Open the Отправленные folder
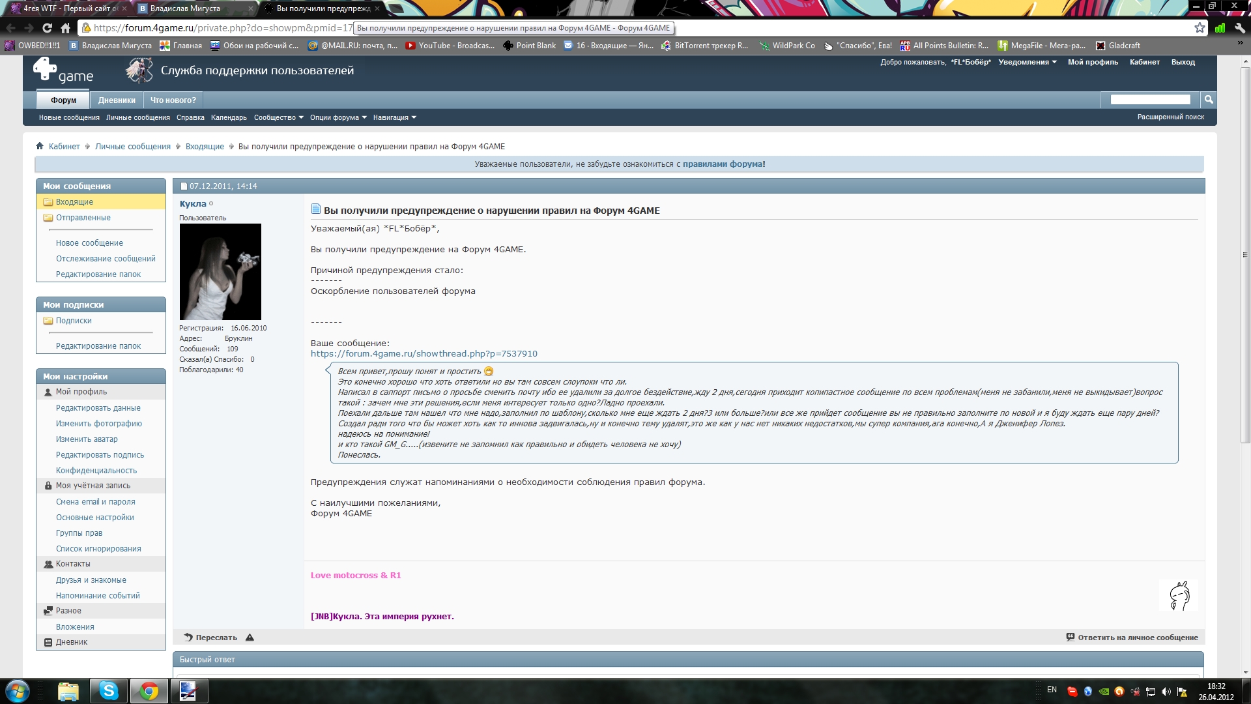Viewport: 1251px width, 704px height. click(x=83, y=218)
